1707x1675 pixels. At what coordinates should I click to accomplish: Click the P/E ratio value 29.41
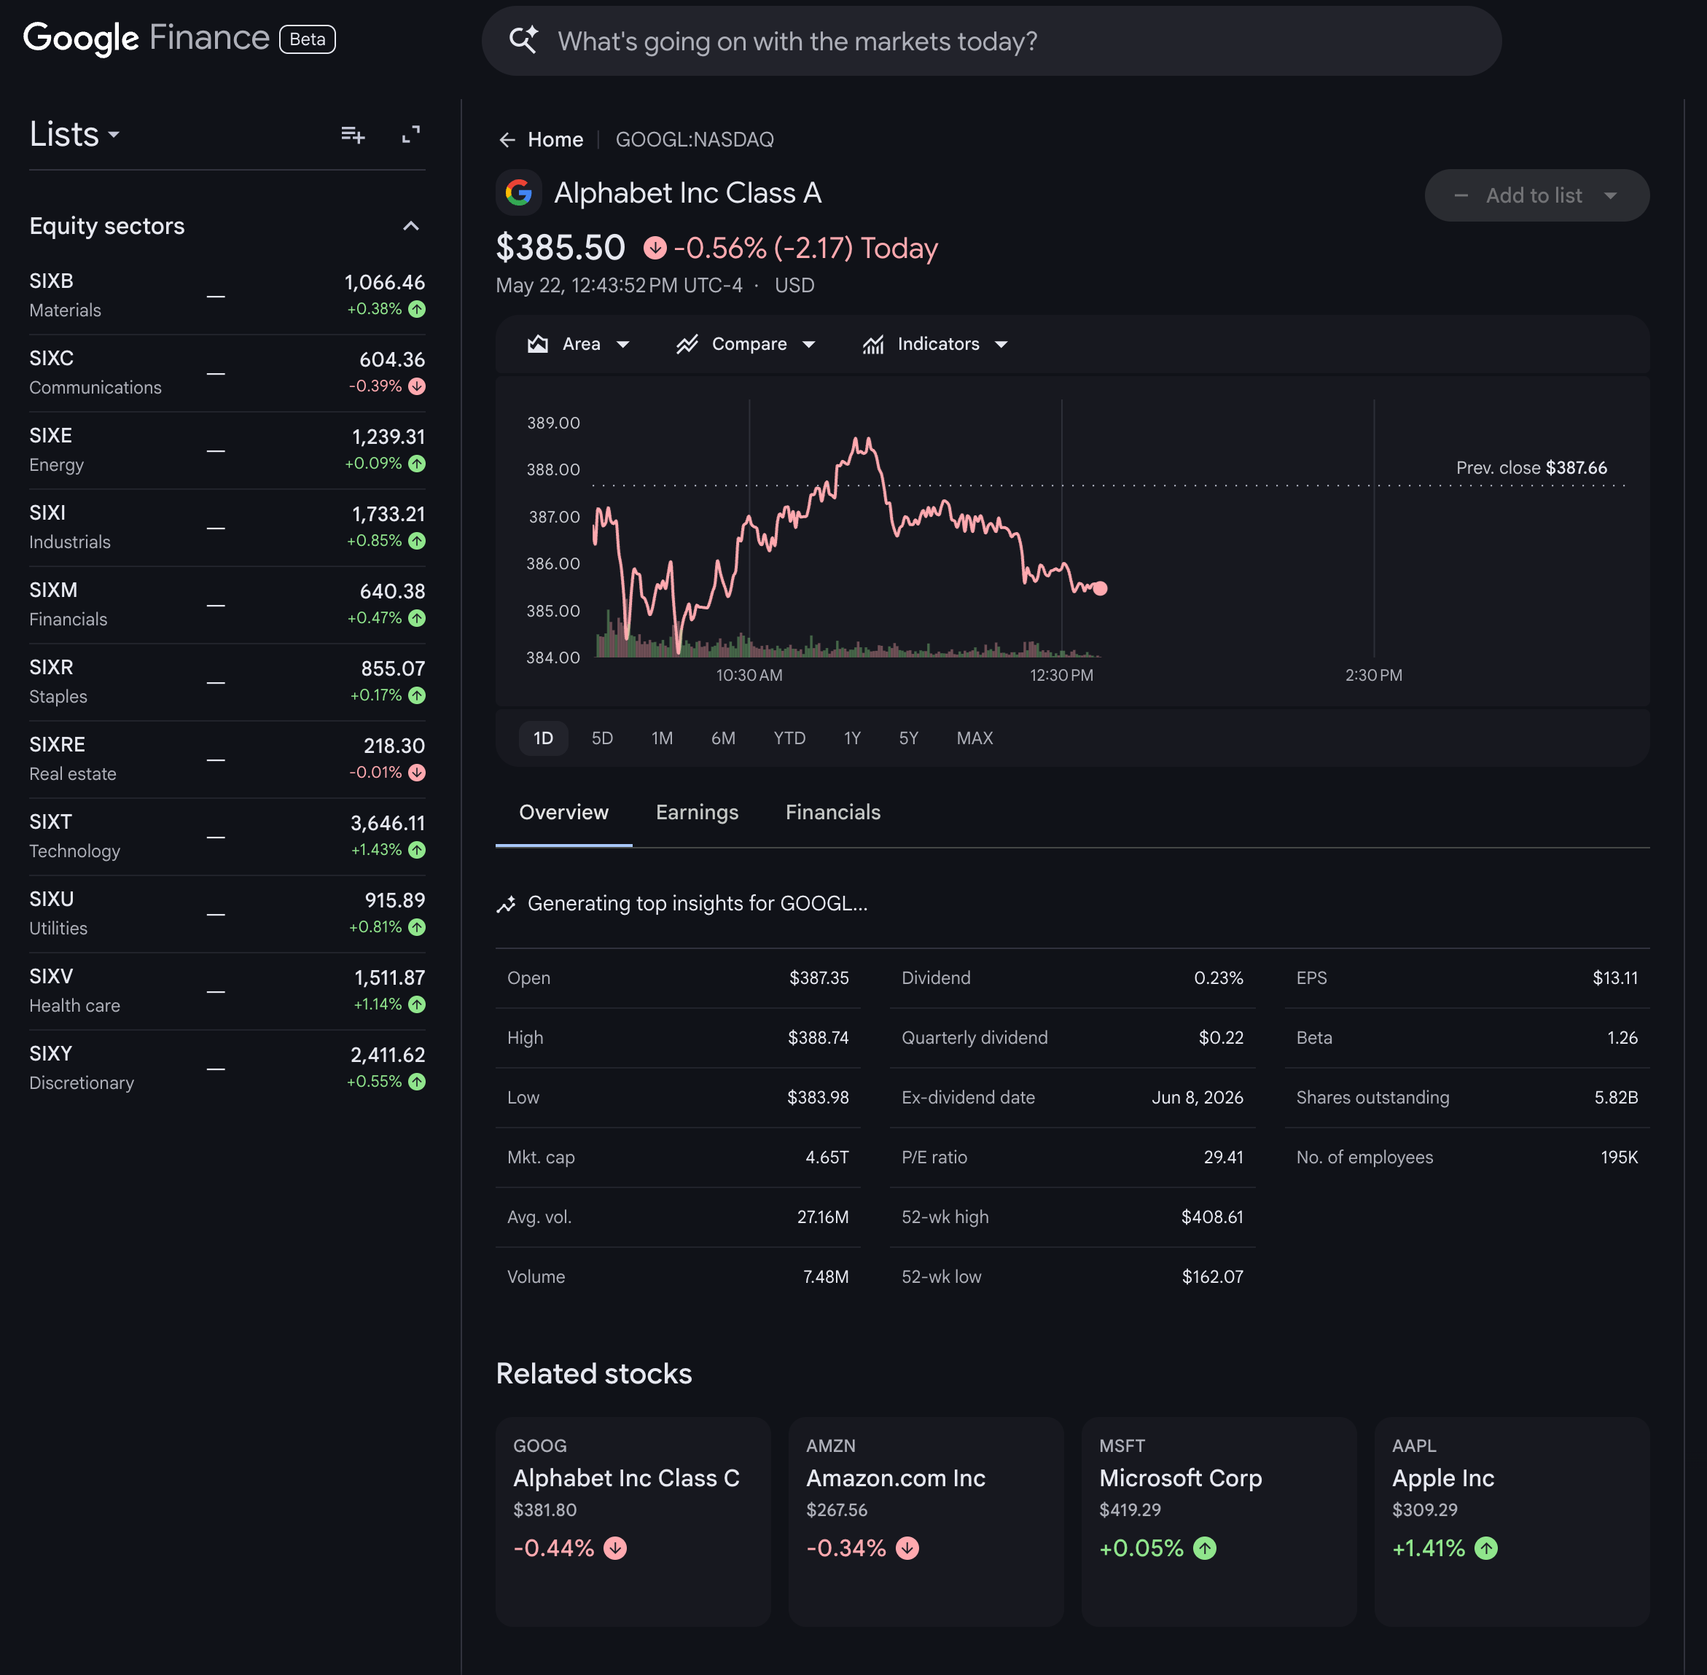[1223, 1157]
